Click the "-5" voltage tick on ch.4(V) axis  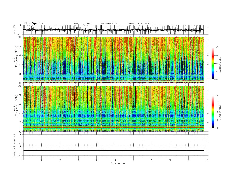(20, 156)
